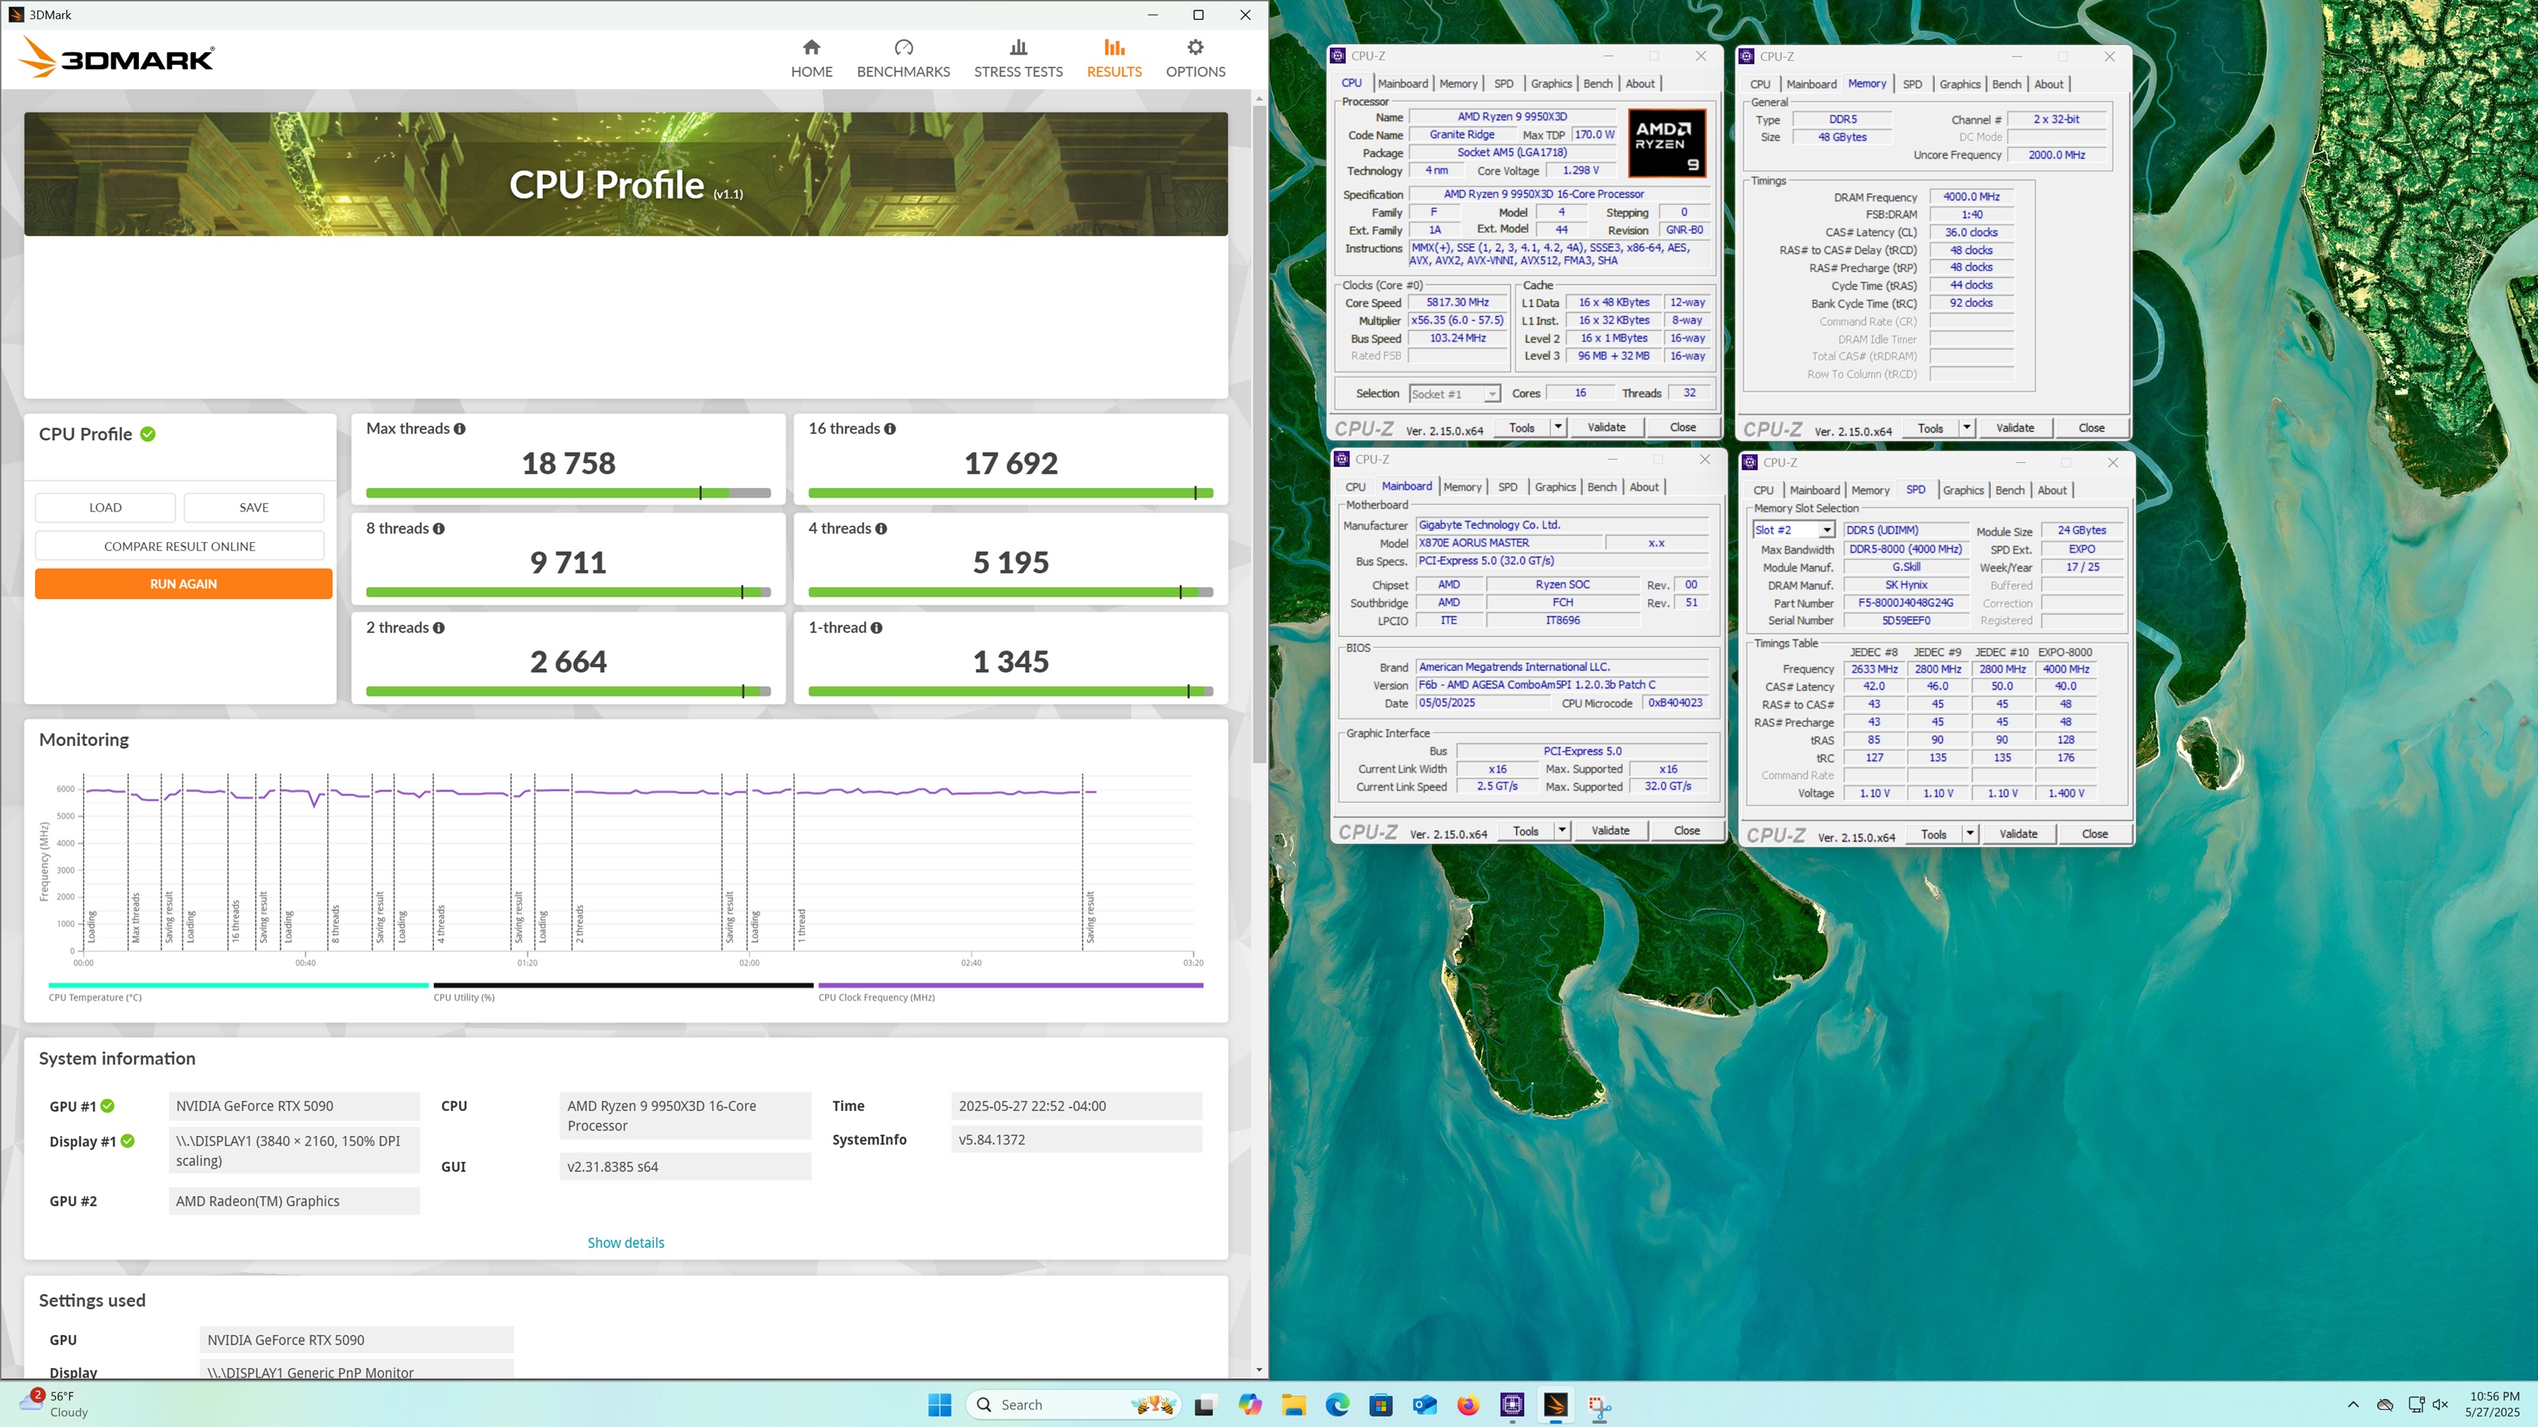Click the CPU Profile banner image
The height and width of the screenshot is (1427, 2538).
click(625, 173)
